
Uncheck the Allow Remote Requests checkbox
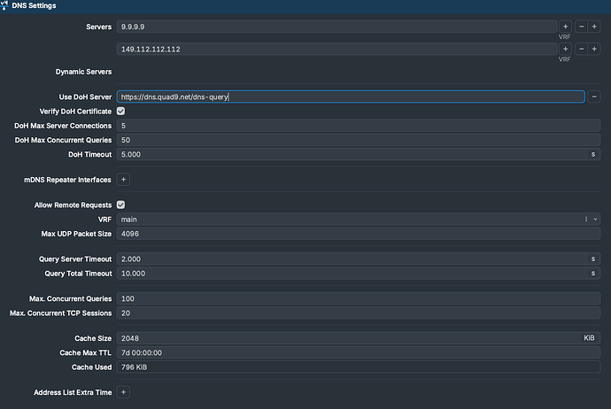(x=120, y=204)
